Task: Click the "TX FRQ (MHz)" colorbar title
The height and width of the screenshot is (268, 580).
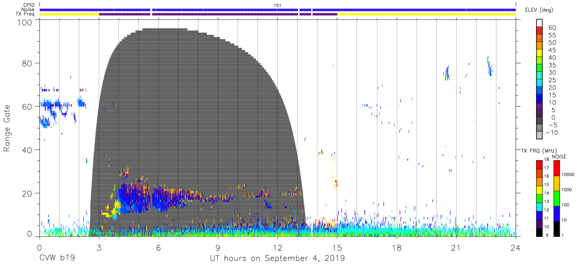Action: pos(538,151)
